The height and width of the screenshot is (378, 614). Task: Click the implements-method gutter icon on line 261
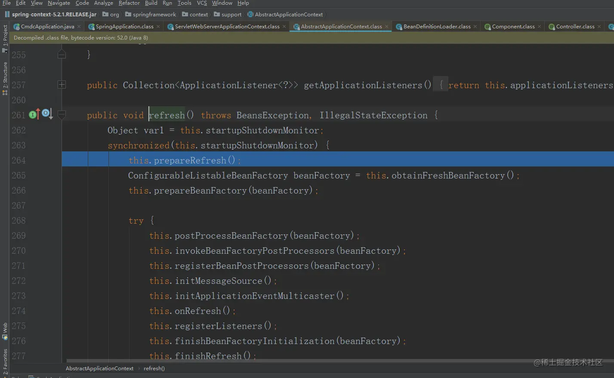tap(34, 114)
